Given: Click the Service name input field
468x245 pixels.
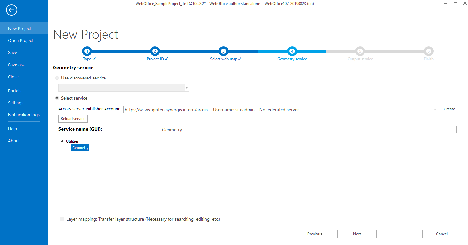Looking at the screenshot, I should (x=308, y=129).
